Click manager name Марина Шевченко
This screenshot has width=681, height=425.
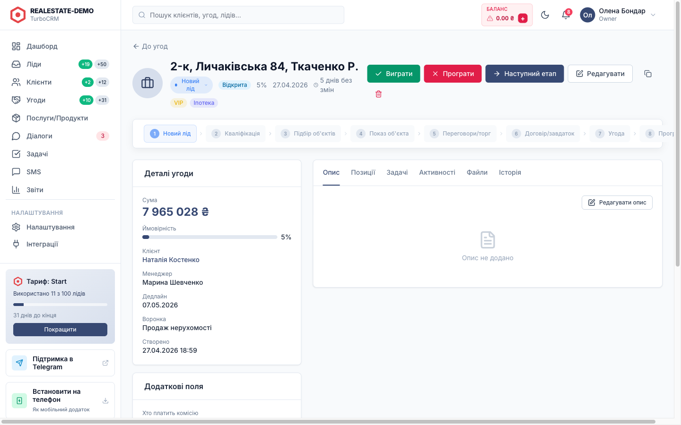[x=173, y=282]
